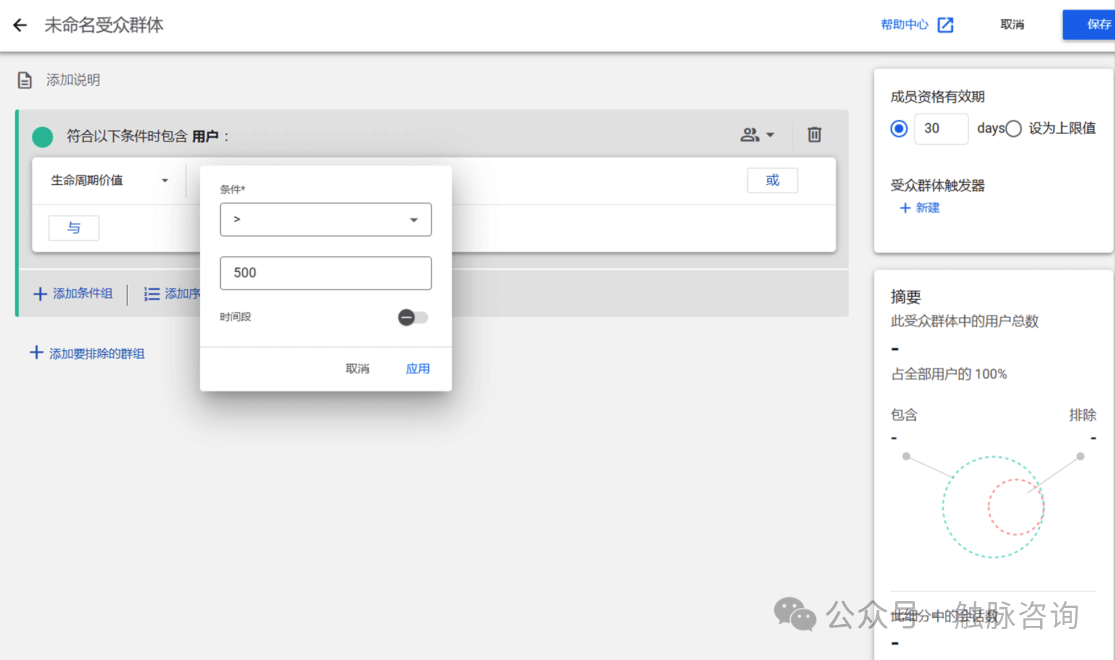Image resolution: width=1115 pixels, height=660 pixels.
Task: Click the audience title 未命名受众群体
Action: 104,25
